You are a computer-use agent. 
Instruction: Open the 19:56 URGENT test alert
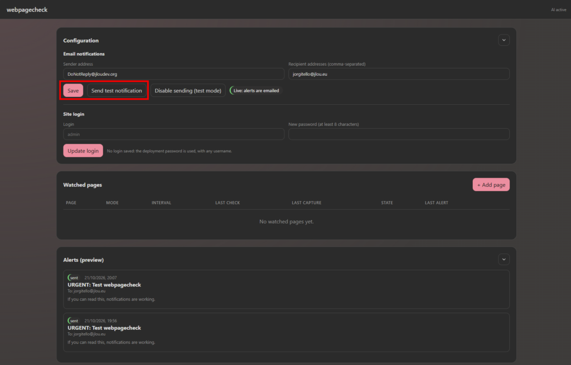[286, 332]
